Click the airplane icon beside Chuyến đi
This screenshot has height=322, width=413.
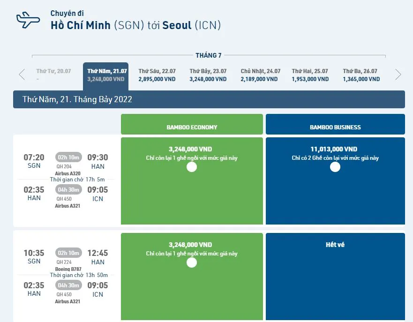point(28,19)
